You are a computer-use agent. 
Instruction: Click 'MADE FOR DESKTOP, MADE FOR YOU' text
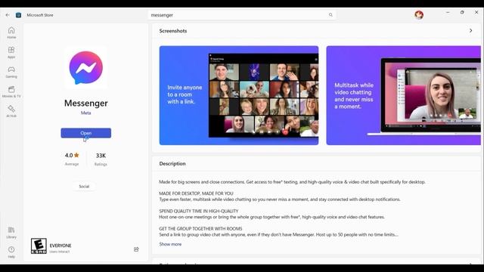[x=196, y=193]
